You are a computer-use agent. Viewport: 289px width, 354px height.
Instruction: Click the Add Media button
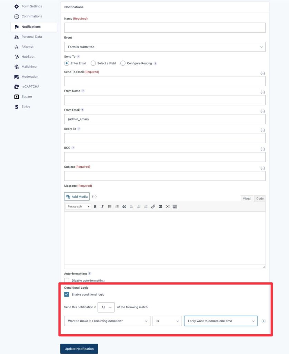click(x=77, y=196)
